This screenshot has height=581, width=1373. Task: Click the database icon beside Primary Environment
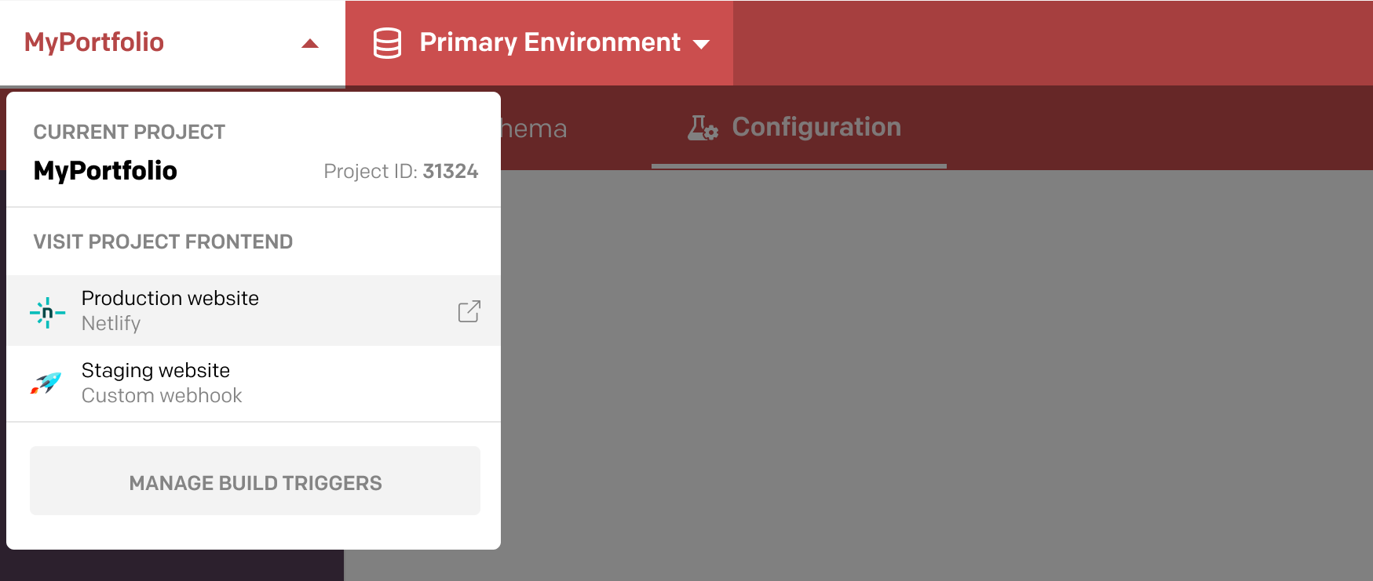click(x=386, y=43)
